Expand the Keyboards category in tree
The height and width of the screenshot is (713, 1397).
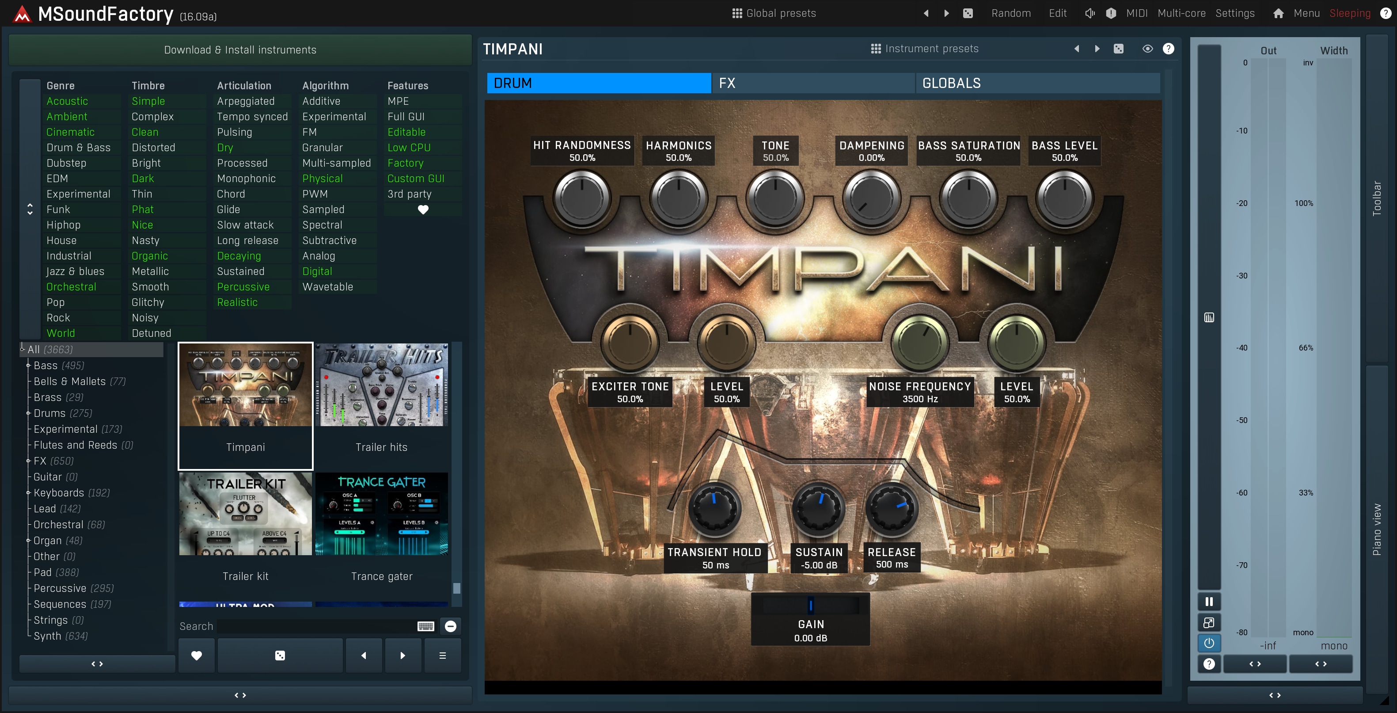click(29, 493)
